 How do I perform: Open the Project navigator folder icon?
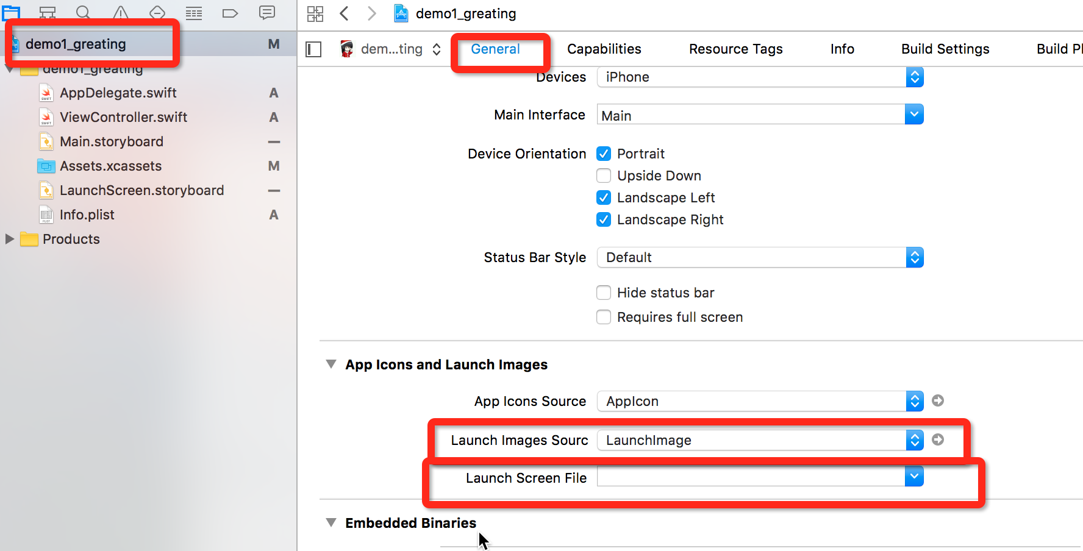(11, 12)
